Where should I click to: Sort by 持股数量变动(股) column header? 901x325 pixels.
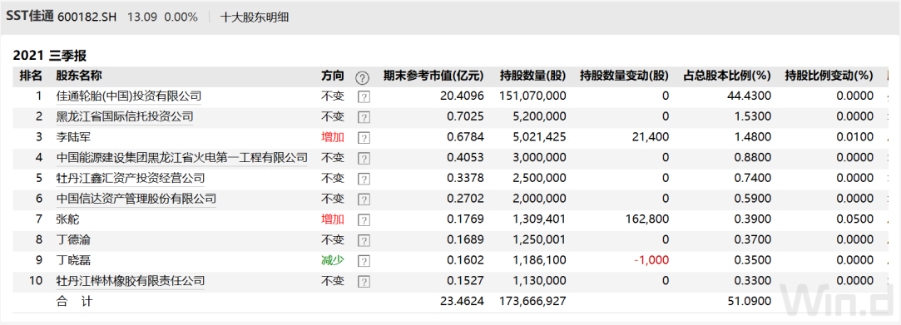tap(625, 76)
